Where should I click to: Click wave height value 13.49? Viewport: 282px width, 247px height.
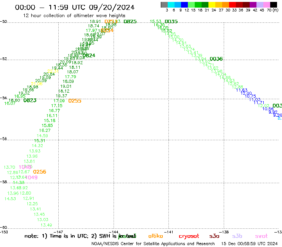point(46,225)
